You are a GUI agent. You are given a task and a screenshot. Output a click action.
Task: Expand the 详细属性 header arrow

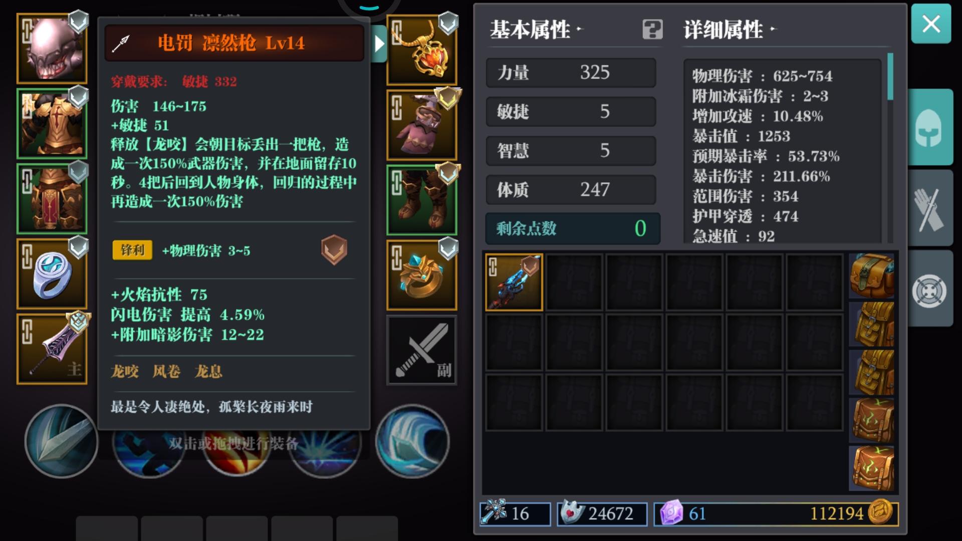[x=773, y=29]
